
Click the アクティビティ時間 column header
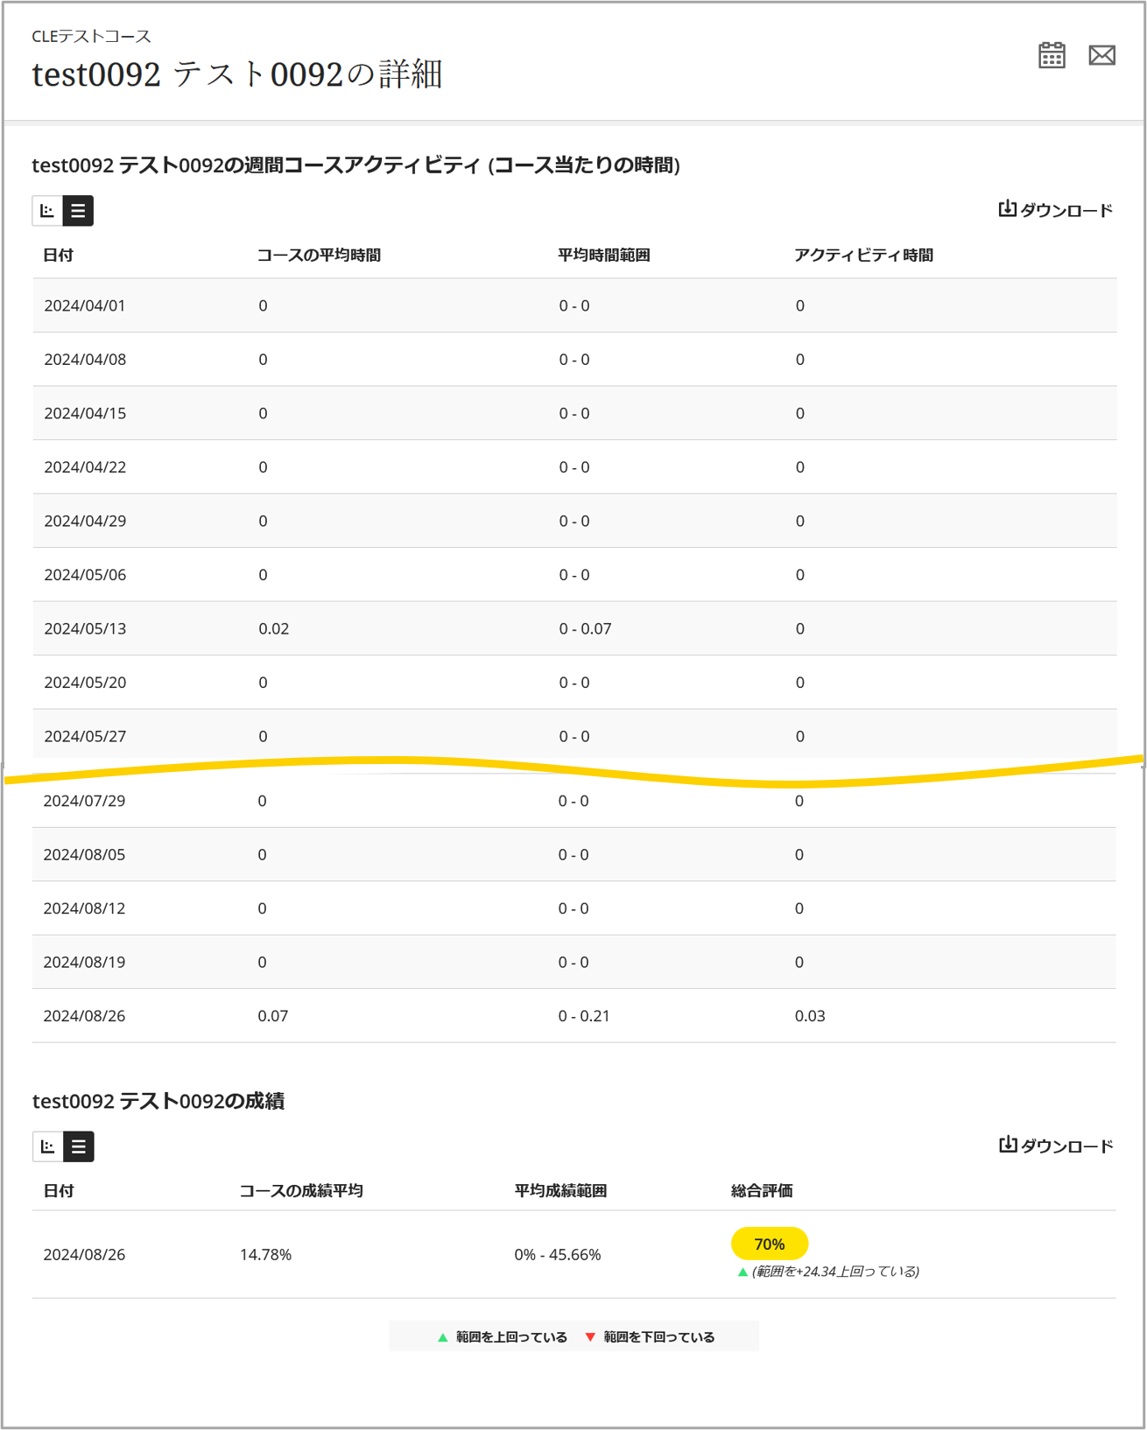(x=863, y=255)
